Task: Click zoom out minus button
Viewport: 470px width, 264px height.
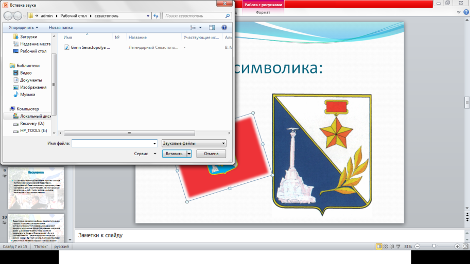Action: [x=417, y=247]
